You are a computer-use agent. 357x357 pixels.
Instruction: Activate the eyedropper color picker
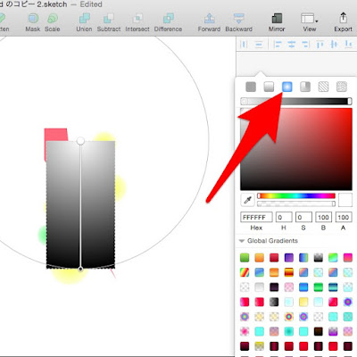coord(247,200)
